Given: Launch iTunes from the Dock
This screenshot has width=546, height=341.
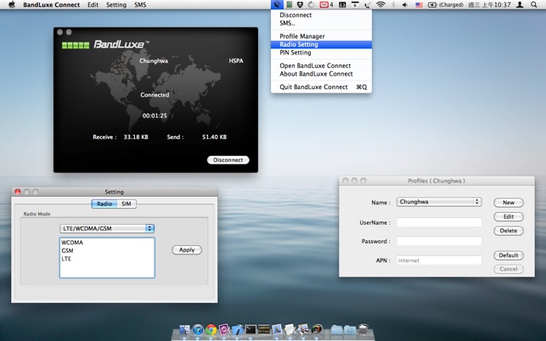Looking at the screenshot, I should coord(198,329).
